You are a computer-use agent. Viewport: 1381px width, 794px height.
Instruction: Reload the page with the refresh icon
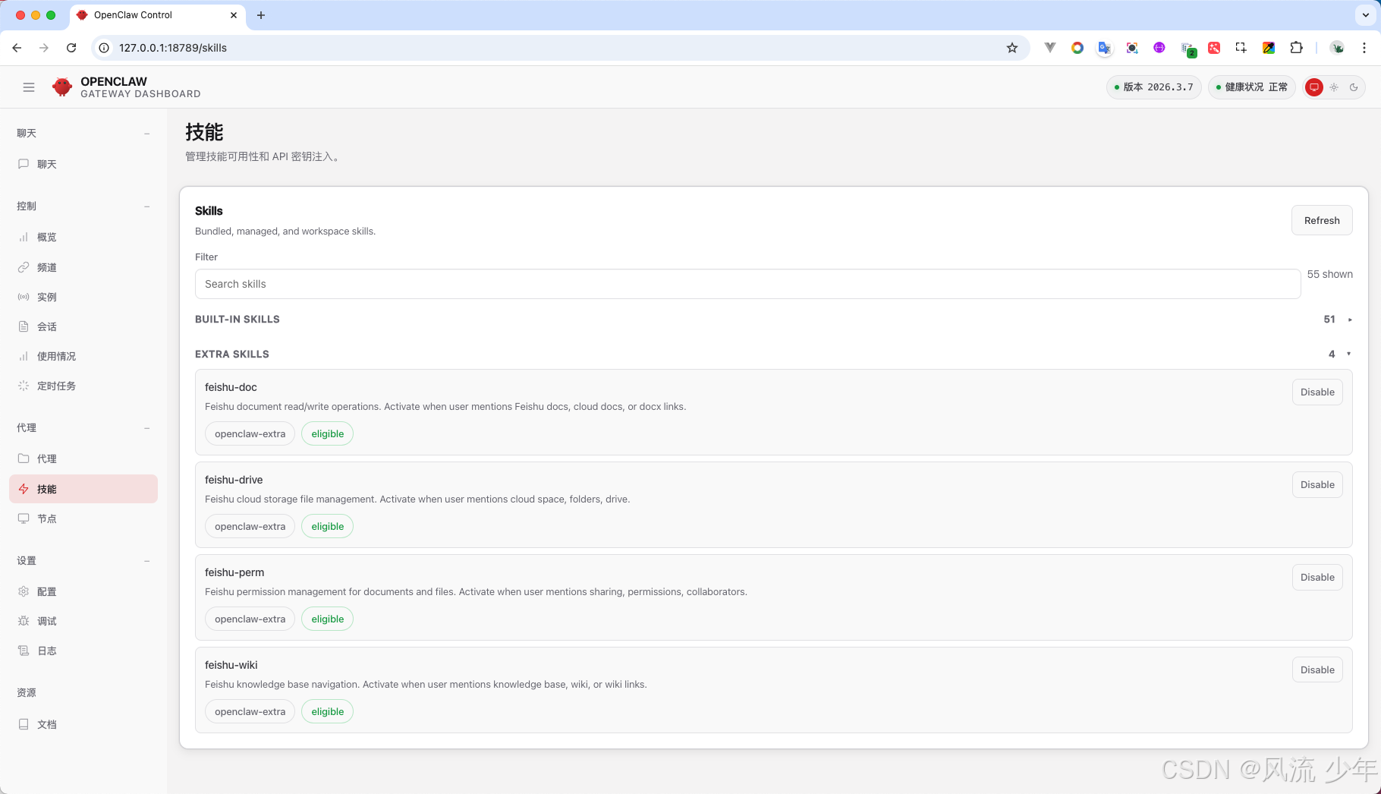point(71,48)
